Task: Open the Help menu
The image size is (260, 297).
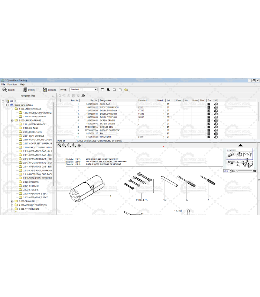Action: coord(22,84)
